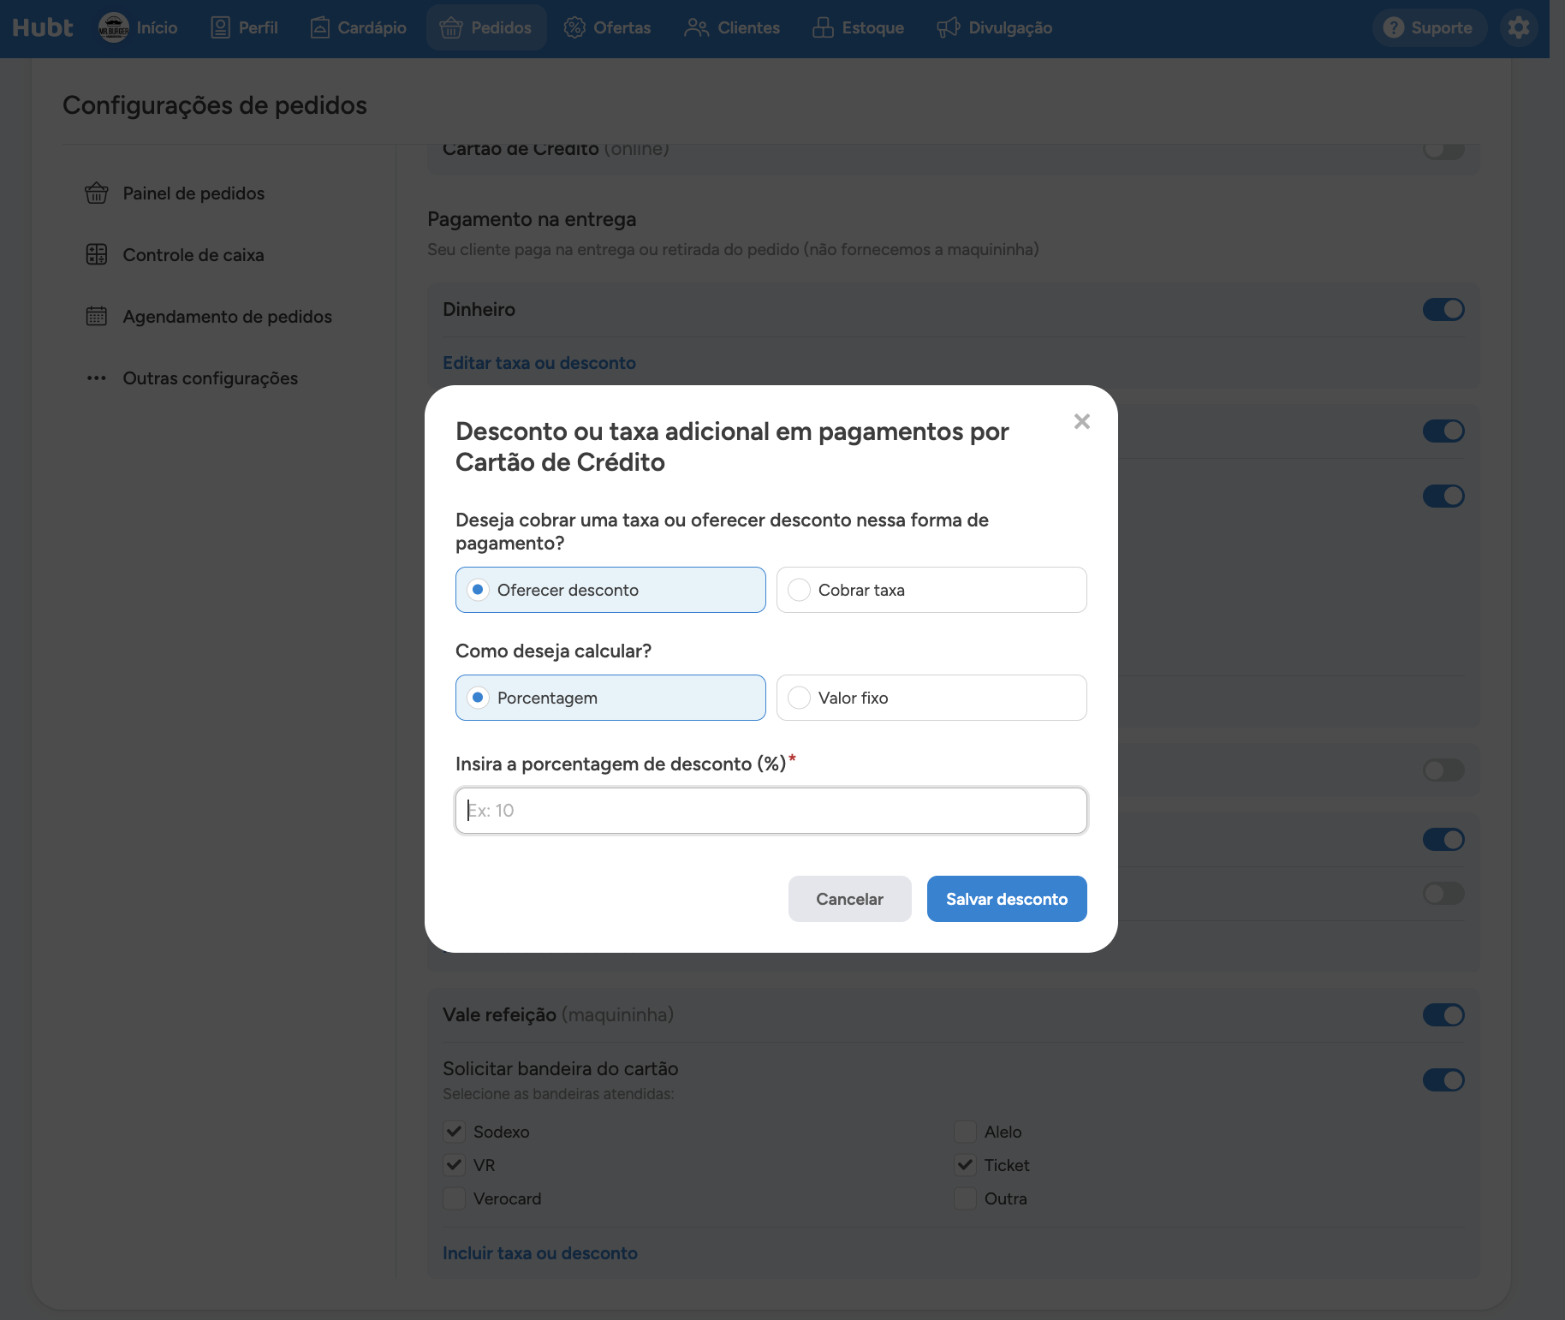Open the settings gear icon
This screenshot has height=1320, width=1565.
1519,27
